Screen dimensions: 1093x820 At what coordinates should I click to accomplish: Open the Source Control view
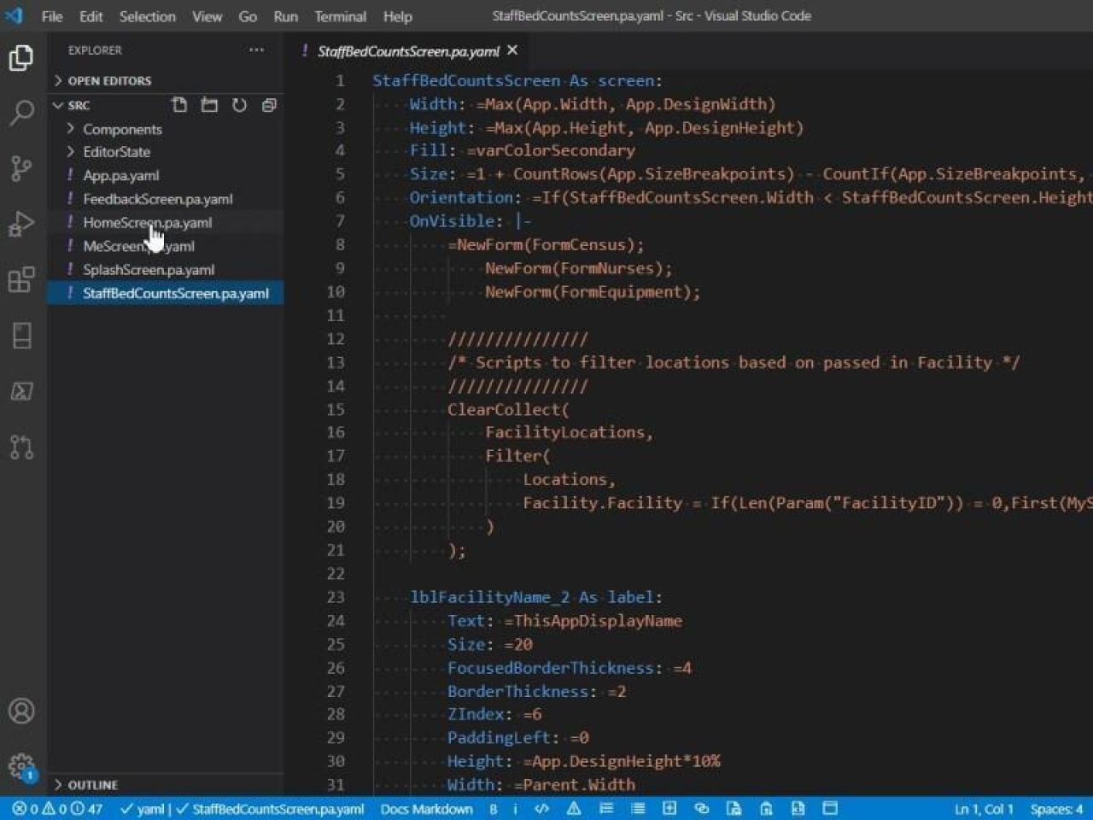21,168
